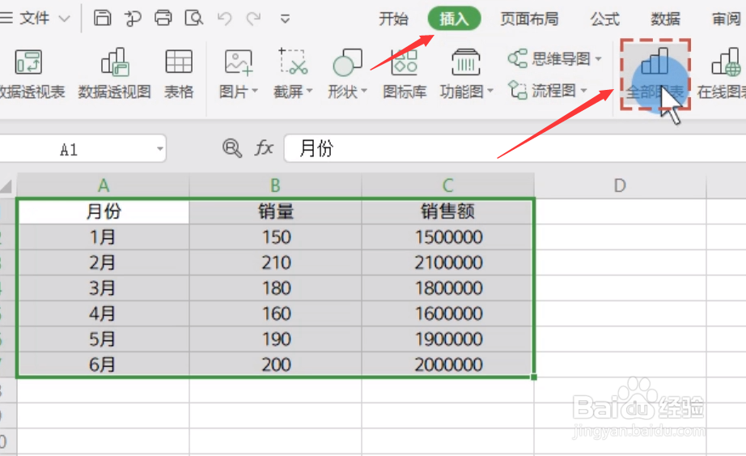Expand the 截屏 dropdown arrow
The image size is (746, 456).
pyautogui.click(x=309, y=91)
